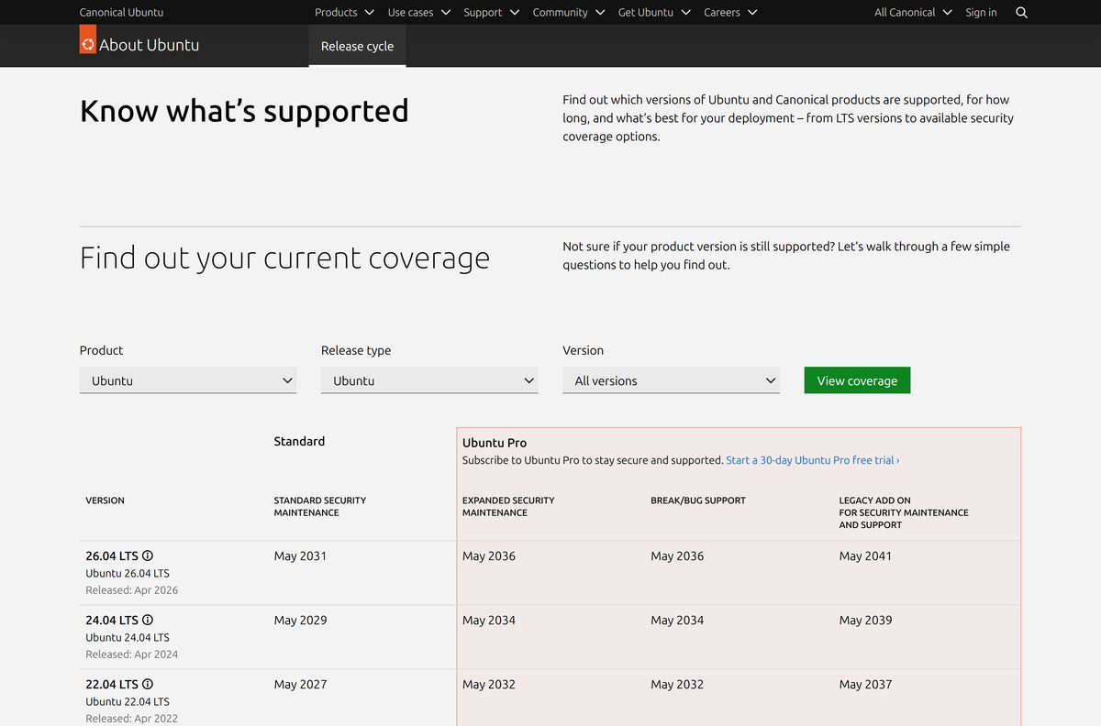Click May 2029 standard maintenance cell
The width and height of the screenshot is (1101, 726).
(x=300, y=620)
